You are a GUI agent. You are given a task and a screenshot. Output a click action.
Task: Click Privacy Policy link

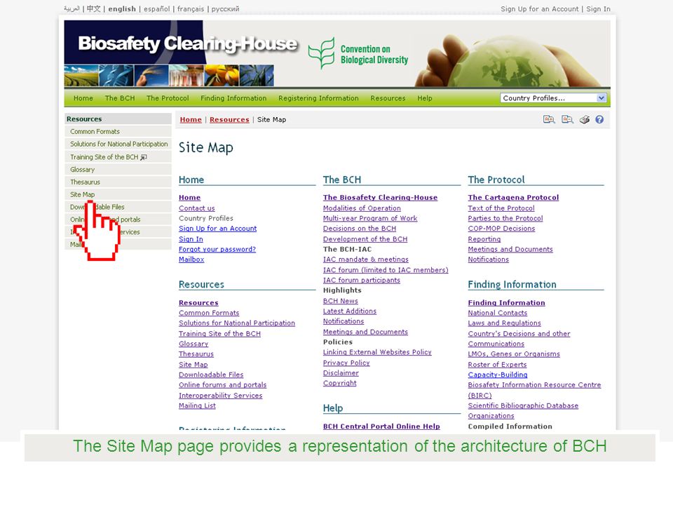coord(346,363)
